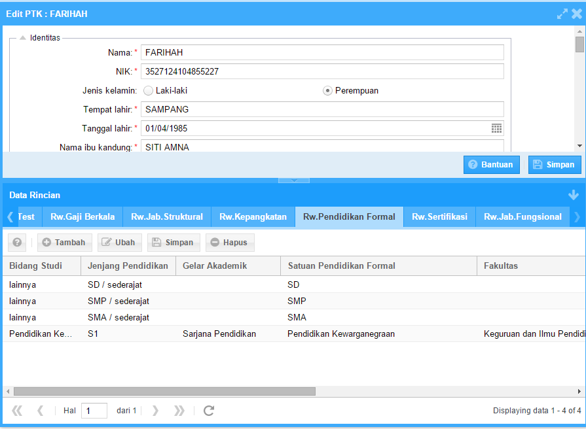Viewport: 586px width, 429px height.
Task: Collapse Data Rincian panel using down arrow
Action: (574, 195)
